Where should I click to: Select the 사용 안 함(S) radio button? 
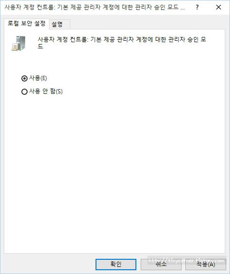pyautogui.click(x=24, y=91)
